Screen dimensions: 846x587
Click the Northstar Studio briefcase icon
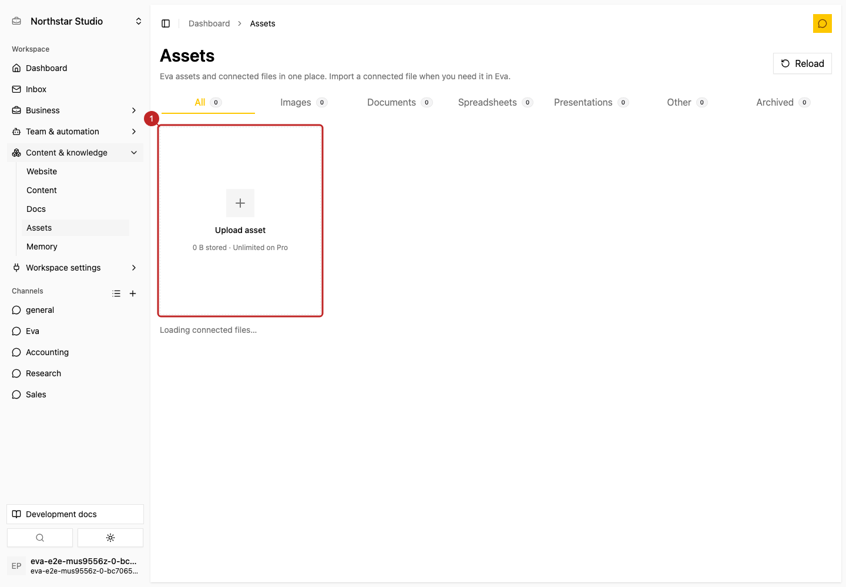(16, 21)
